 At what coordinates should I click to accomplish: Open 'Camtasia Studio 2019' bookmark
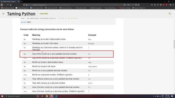tap(51, 8)
